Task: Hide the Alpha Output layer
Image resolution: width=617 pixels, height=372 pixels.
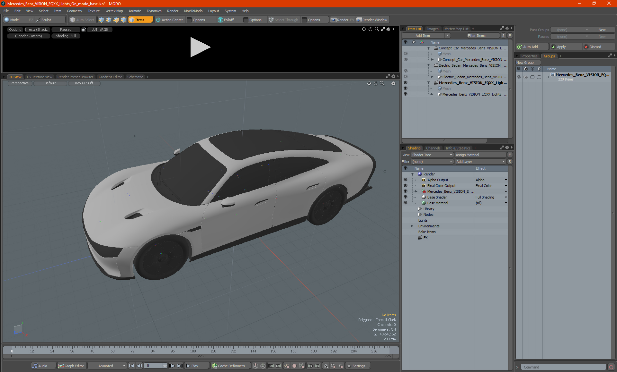Action: [x=405, y=180]
